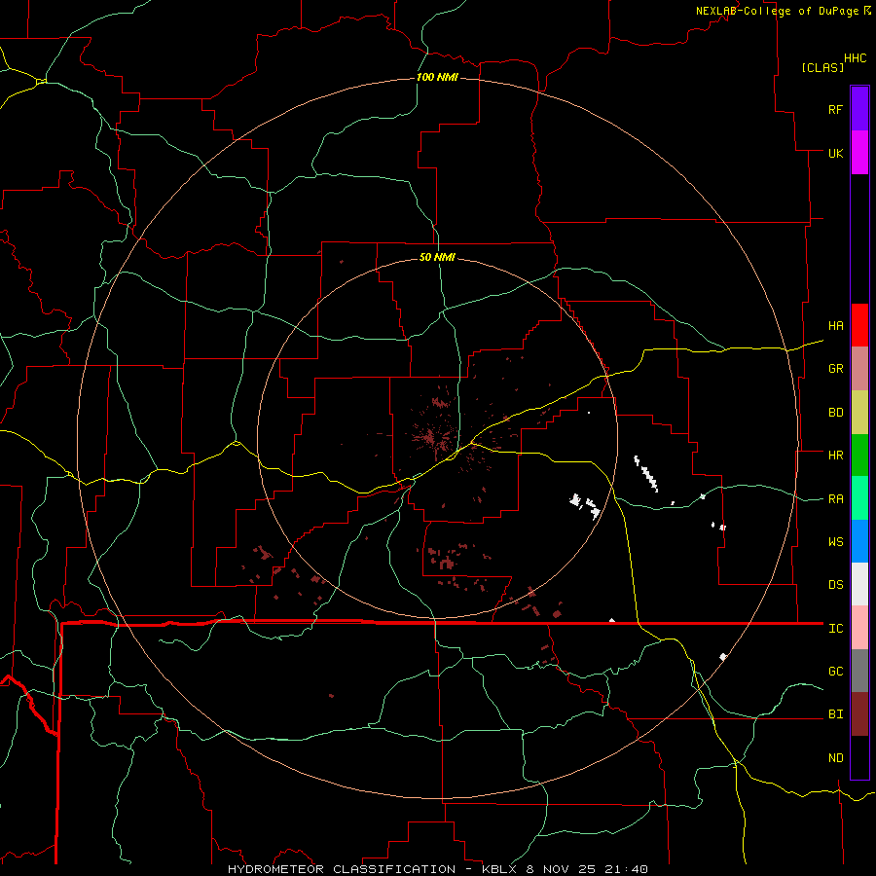Screen dimensions: 876x876
Task: Click the UK magenta legend swatch
Action: coord(859,153)
